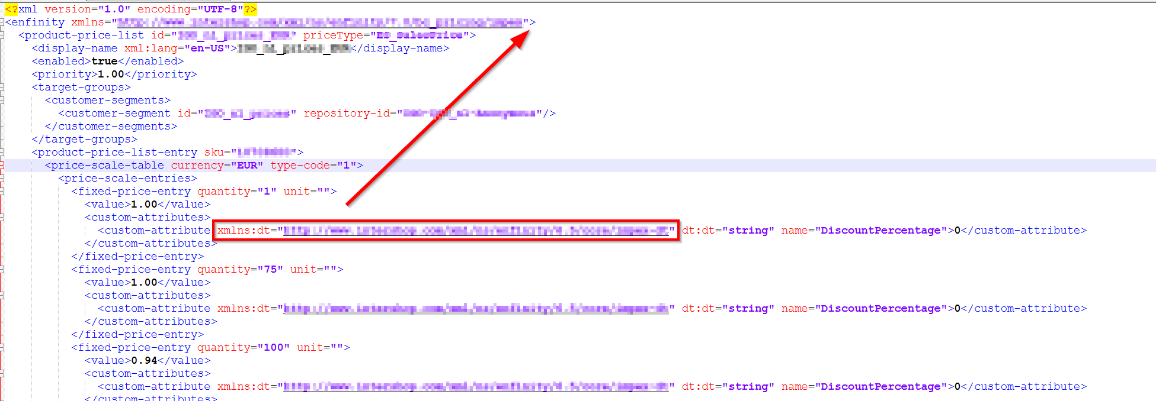
Task: Click the xml version="1.0" declaration text
Action: point(75,9)
